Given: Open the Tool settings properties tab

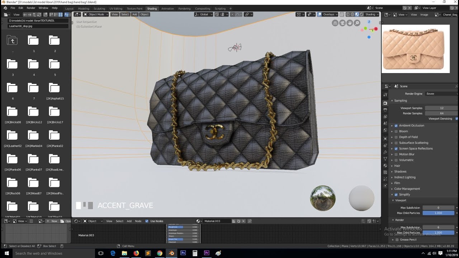Looking at the screenshot, I should (x=385, y=95).
